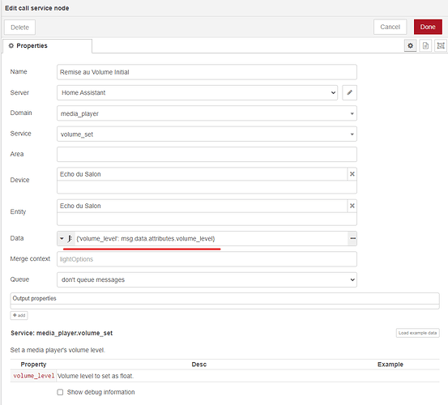Screen dimensions: 448x405
Task: Open the Service volume_set dropdown
Action: pos(207,134)
